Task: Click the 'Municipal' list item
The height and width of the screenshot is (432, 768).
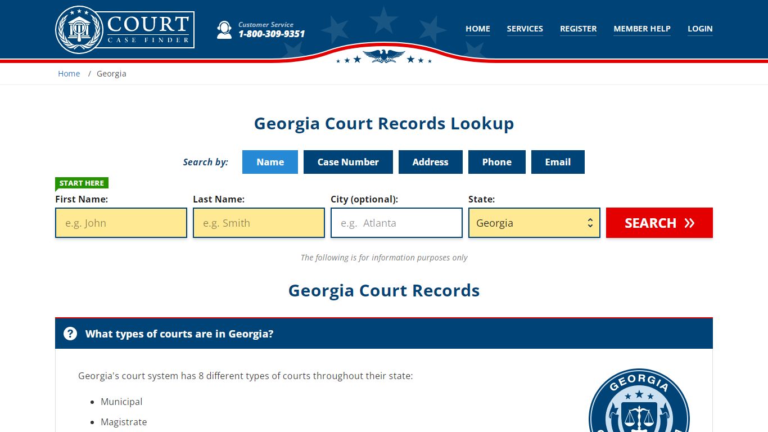Action: [x=121, y=402]
